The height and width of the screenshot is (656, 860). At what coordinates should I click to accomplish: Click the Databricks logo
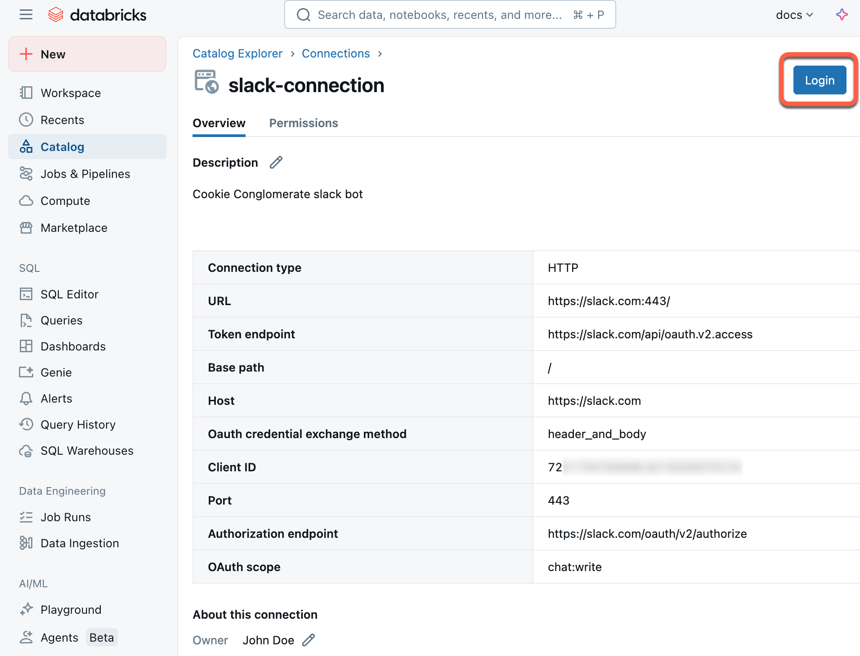[97, 14]
